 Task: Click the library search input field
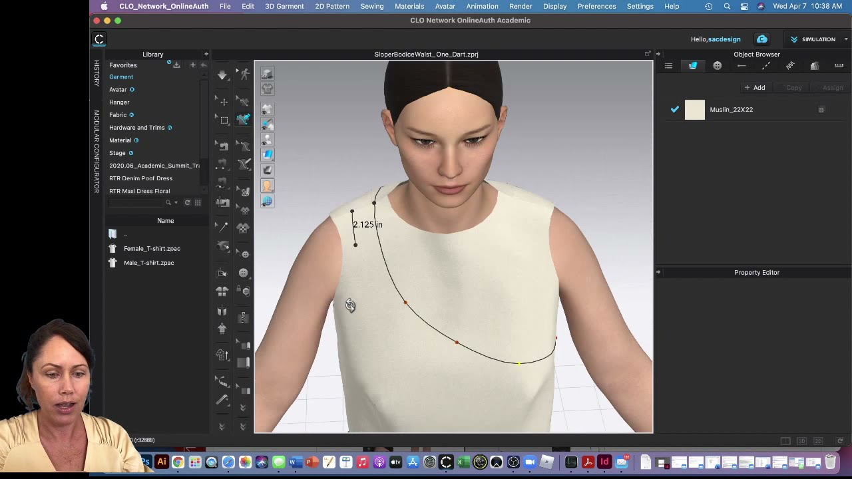135,203
